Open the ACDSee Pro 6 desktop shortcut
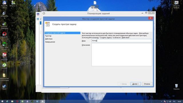 point(4,15)
